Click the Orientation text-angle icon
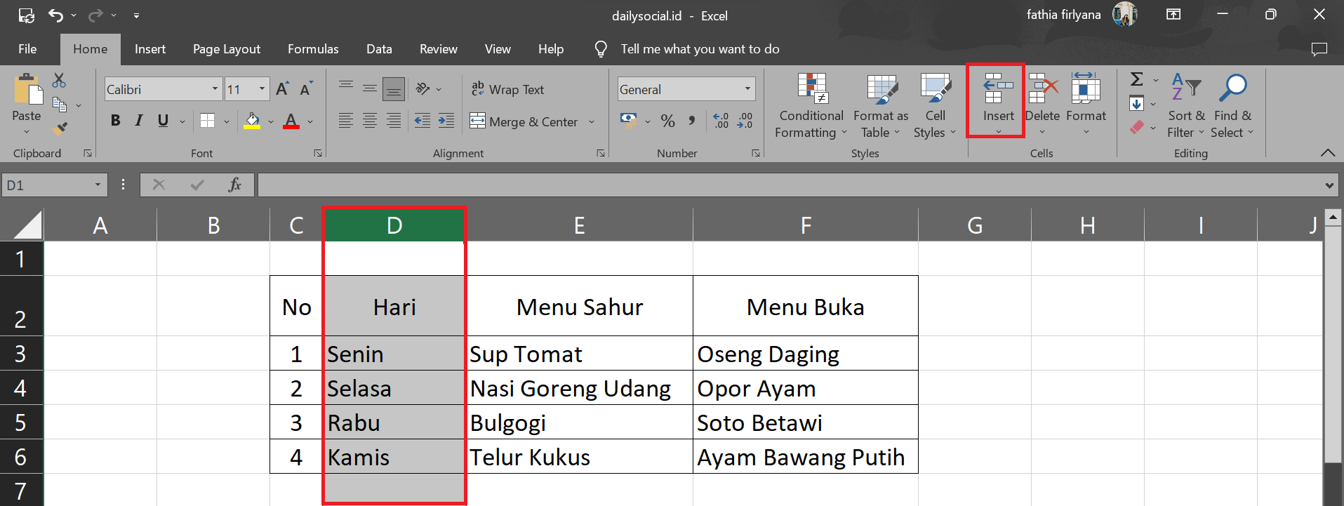The width and height of the screenshot is (1344, 506). 423,88
